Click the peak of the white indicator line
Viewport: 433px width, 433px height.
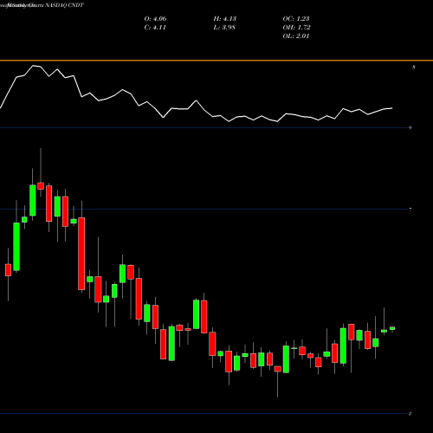pyautogui.click(x=34, y=66)
